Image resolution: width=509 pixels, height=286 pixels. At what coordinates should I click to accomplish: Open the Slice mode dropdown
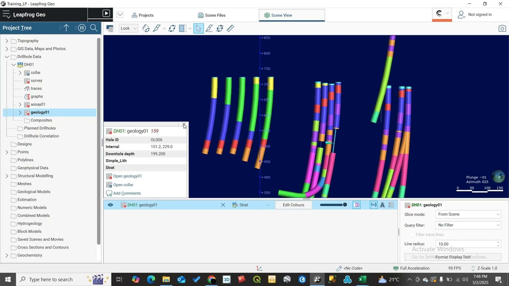[x=468, y=214]
